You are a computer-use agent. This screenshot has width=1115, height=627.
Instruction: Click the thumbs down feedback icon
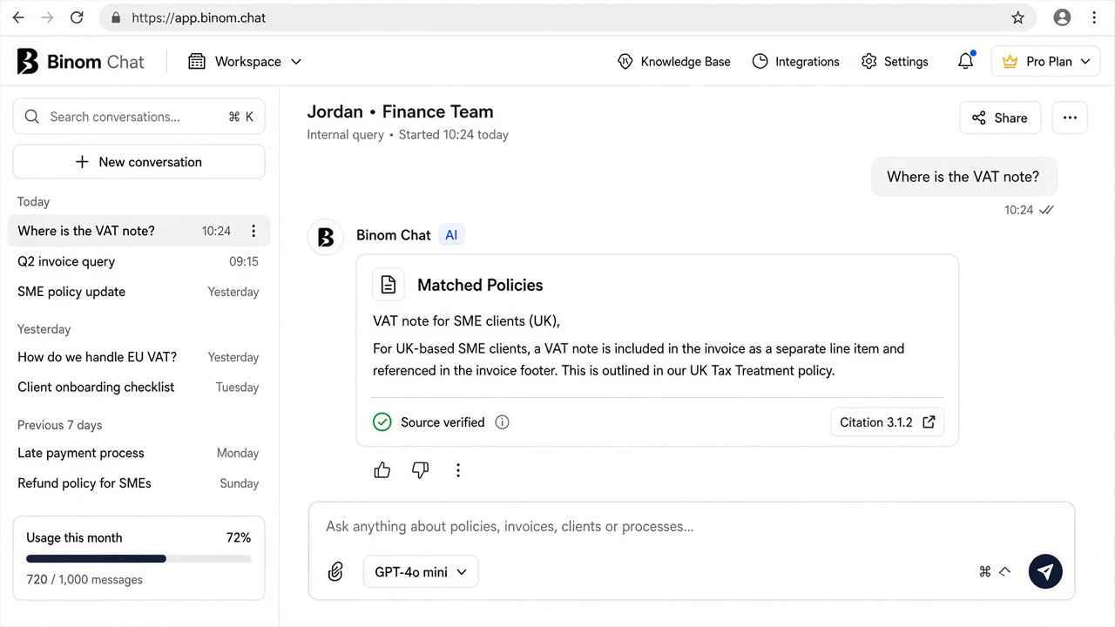(420, 470)
